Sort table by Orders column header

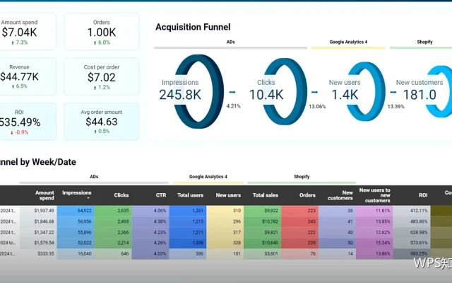coord(307,195)
